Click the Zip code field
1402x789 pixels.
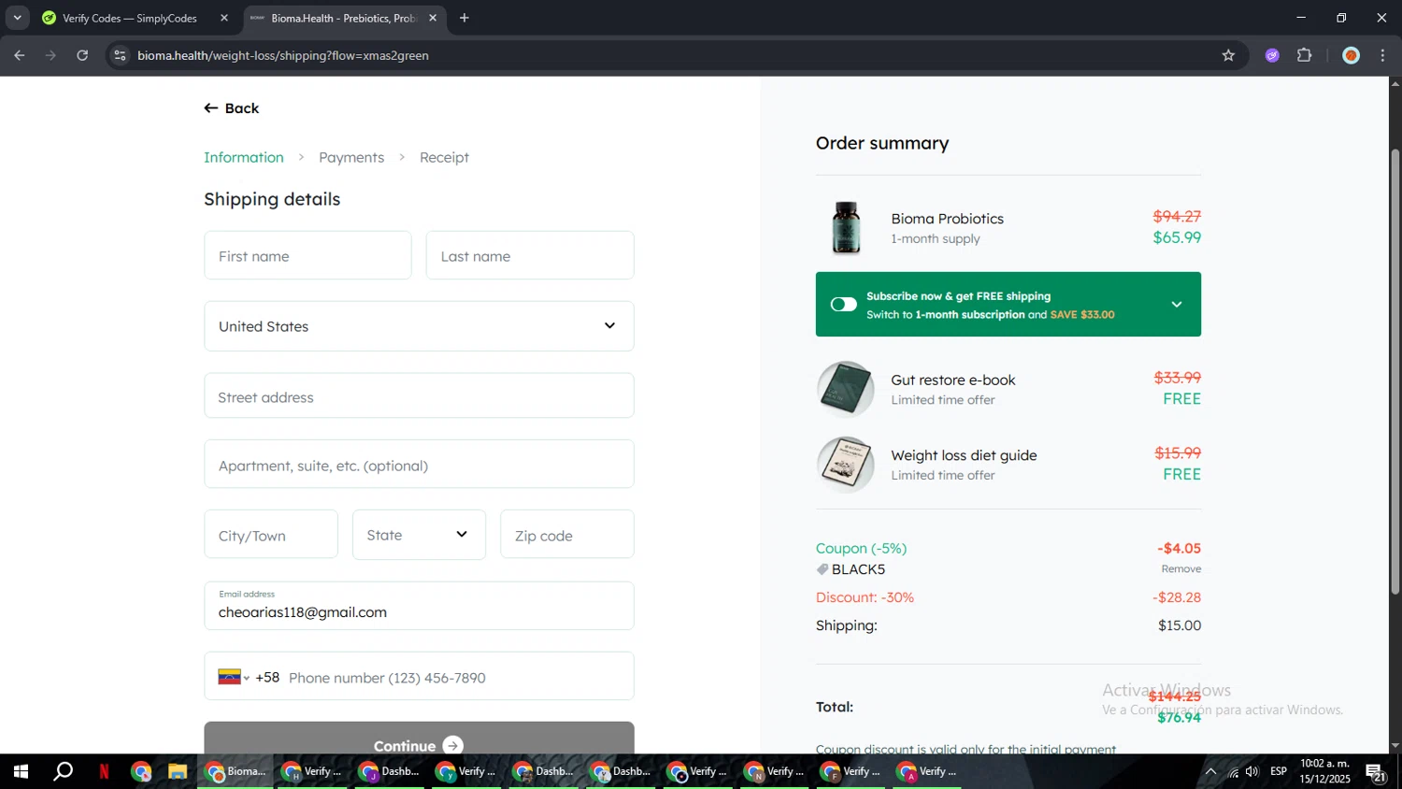567,534
